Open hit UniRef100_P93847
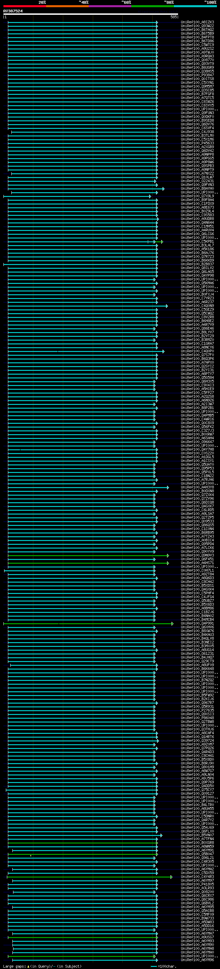Screen dimensions: 220x969 197,75
